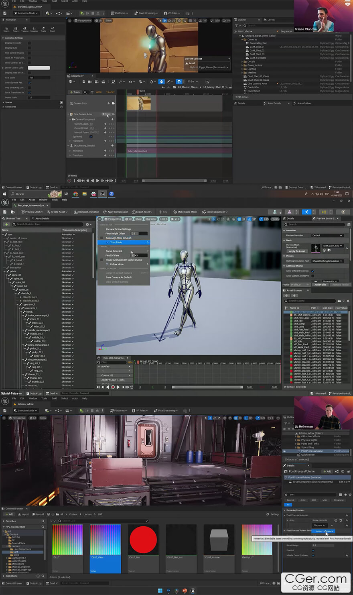Click the search icon in the Favorites header

coord(43,521)
